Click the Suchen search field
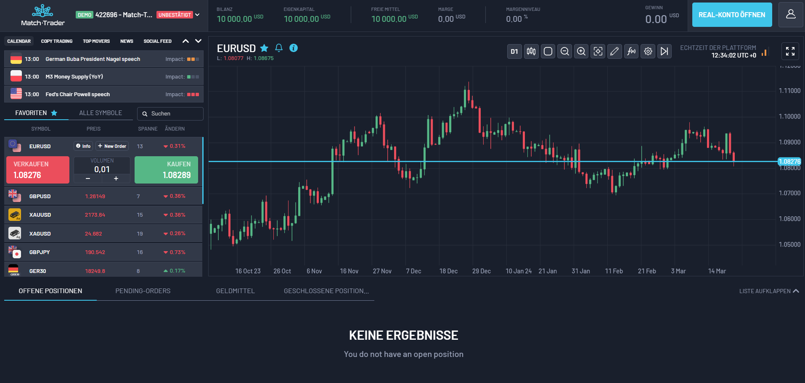This screenshot has height=383, width=805. [x=170, y=114]
